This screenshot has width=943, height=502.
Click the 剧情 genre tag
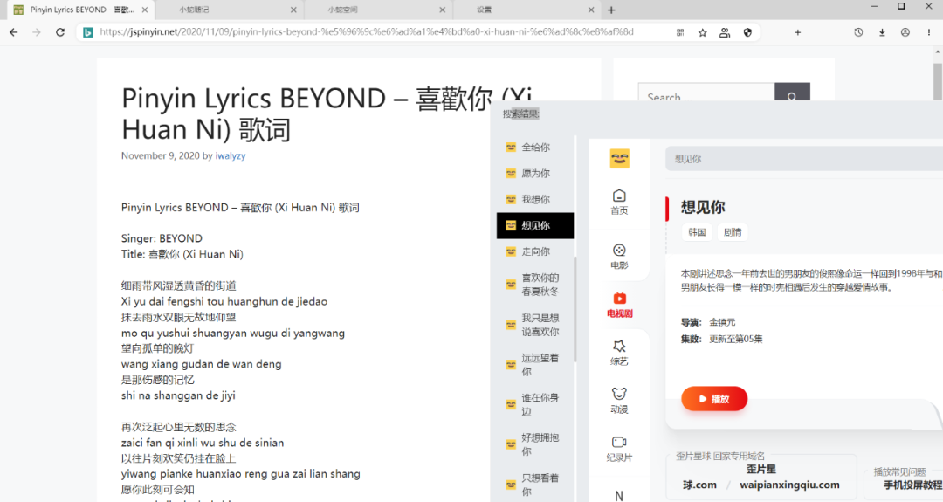click(733, 232)
